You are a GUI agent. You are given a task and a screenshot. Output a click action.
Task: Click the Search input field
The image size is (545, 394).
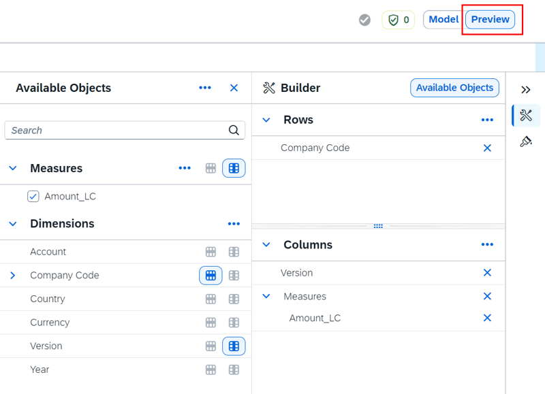pos(125,130)
